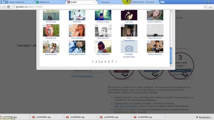
Task: Open the vk.com/groulion link in the instructions
Action: (x=125, y=106)
